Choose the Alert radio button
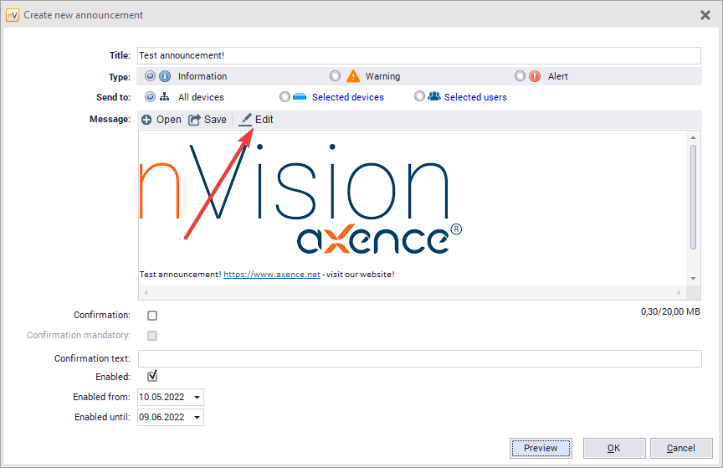This screenshot has height=468, width=723. tap(520, 76)
